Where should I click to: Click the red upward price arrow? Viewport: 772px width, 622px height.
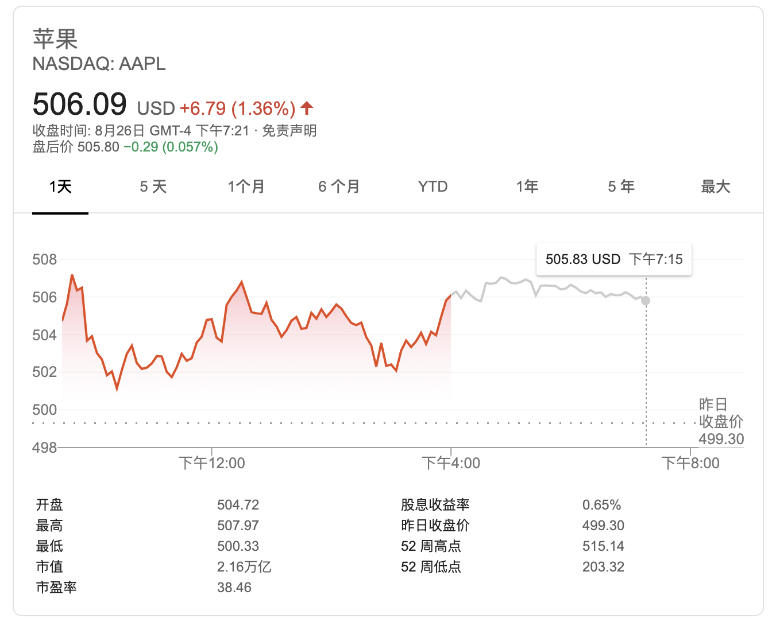point(307,107)
